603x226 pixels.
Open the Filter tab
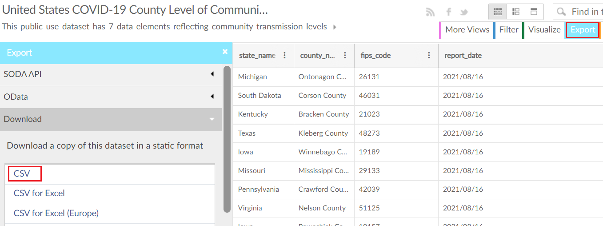pos(509,30)
